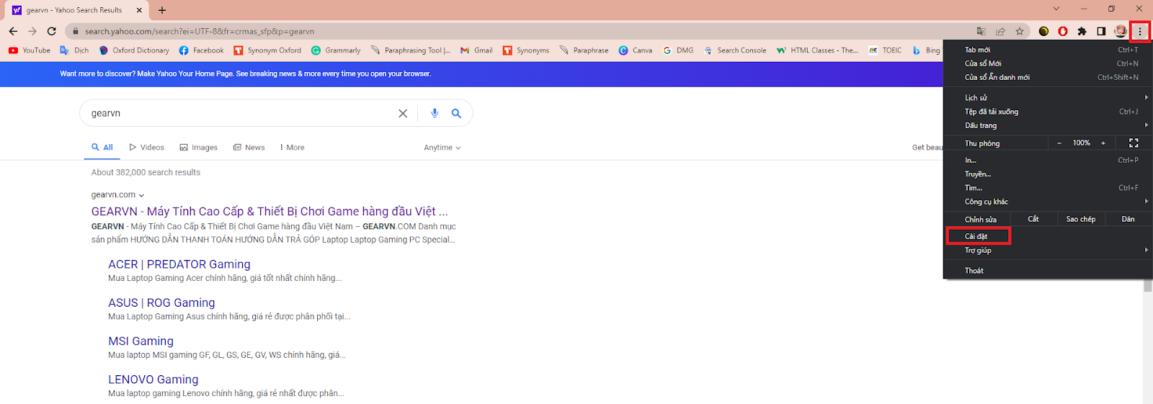The width and height of the screenshot is (1153, 404).
Task: Choose Thoát from the Chrome menu
Action: (x=1048, y=271)
